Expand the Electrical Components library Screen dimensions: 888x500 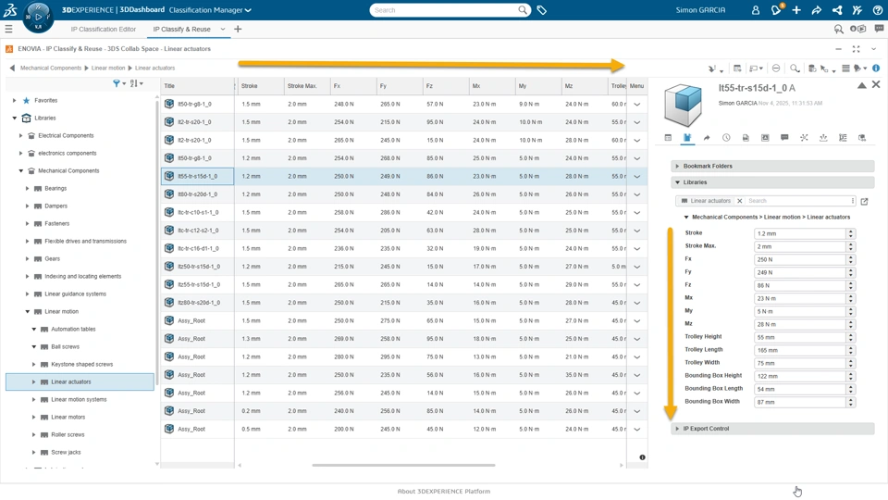pyautogui.click(x=21, y=135)
